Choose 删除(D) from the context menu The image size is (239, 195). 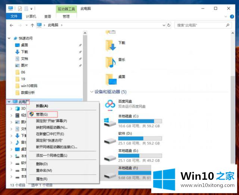click(x=42, y=164)
